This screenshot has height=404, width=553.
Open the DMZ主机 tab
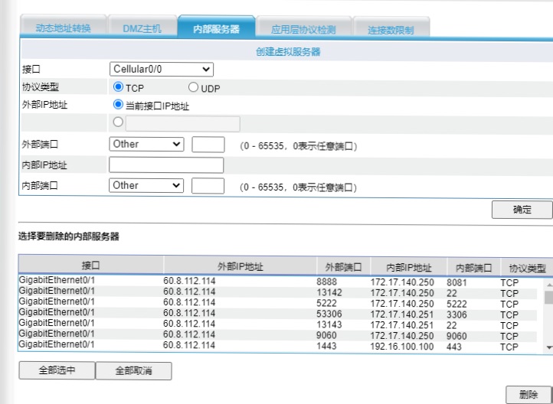(142, 29)
